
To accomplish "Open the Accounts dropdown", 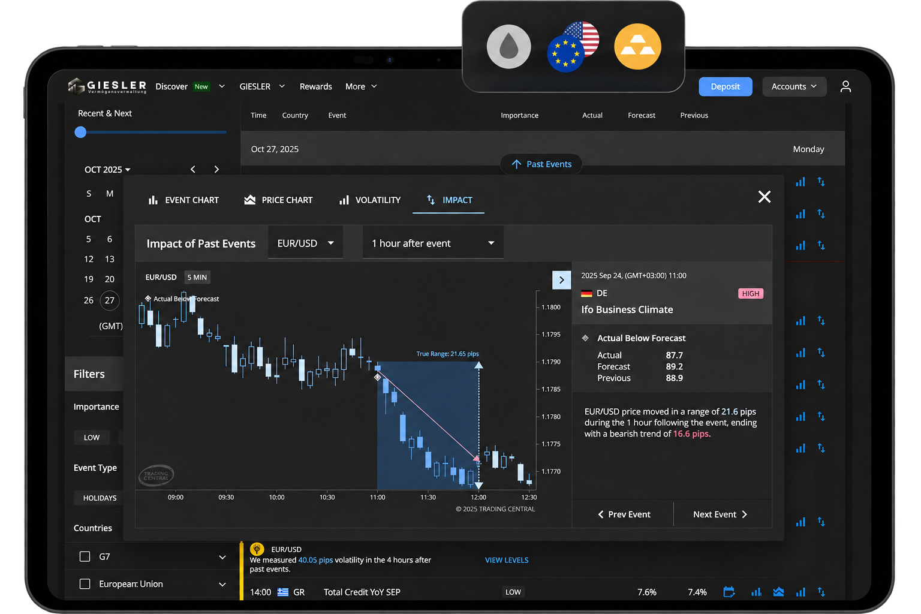I will point(794,86).
